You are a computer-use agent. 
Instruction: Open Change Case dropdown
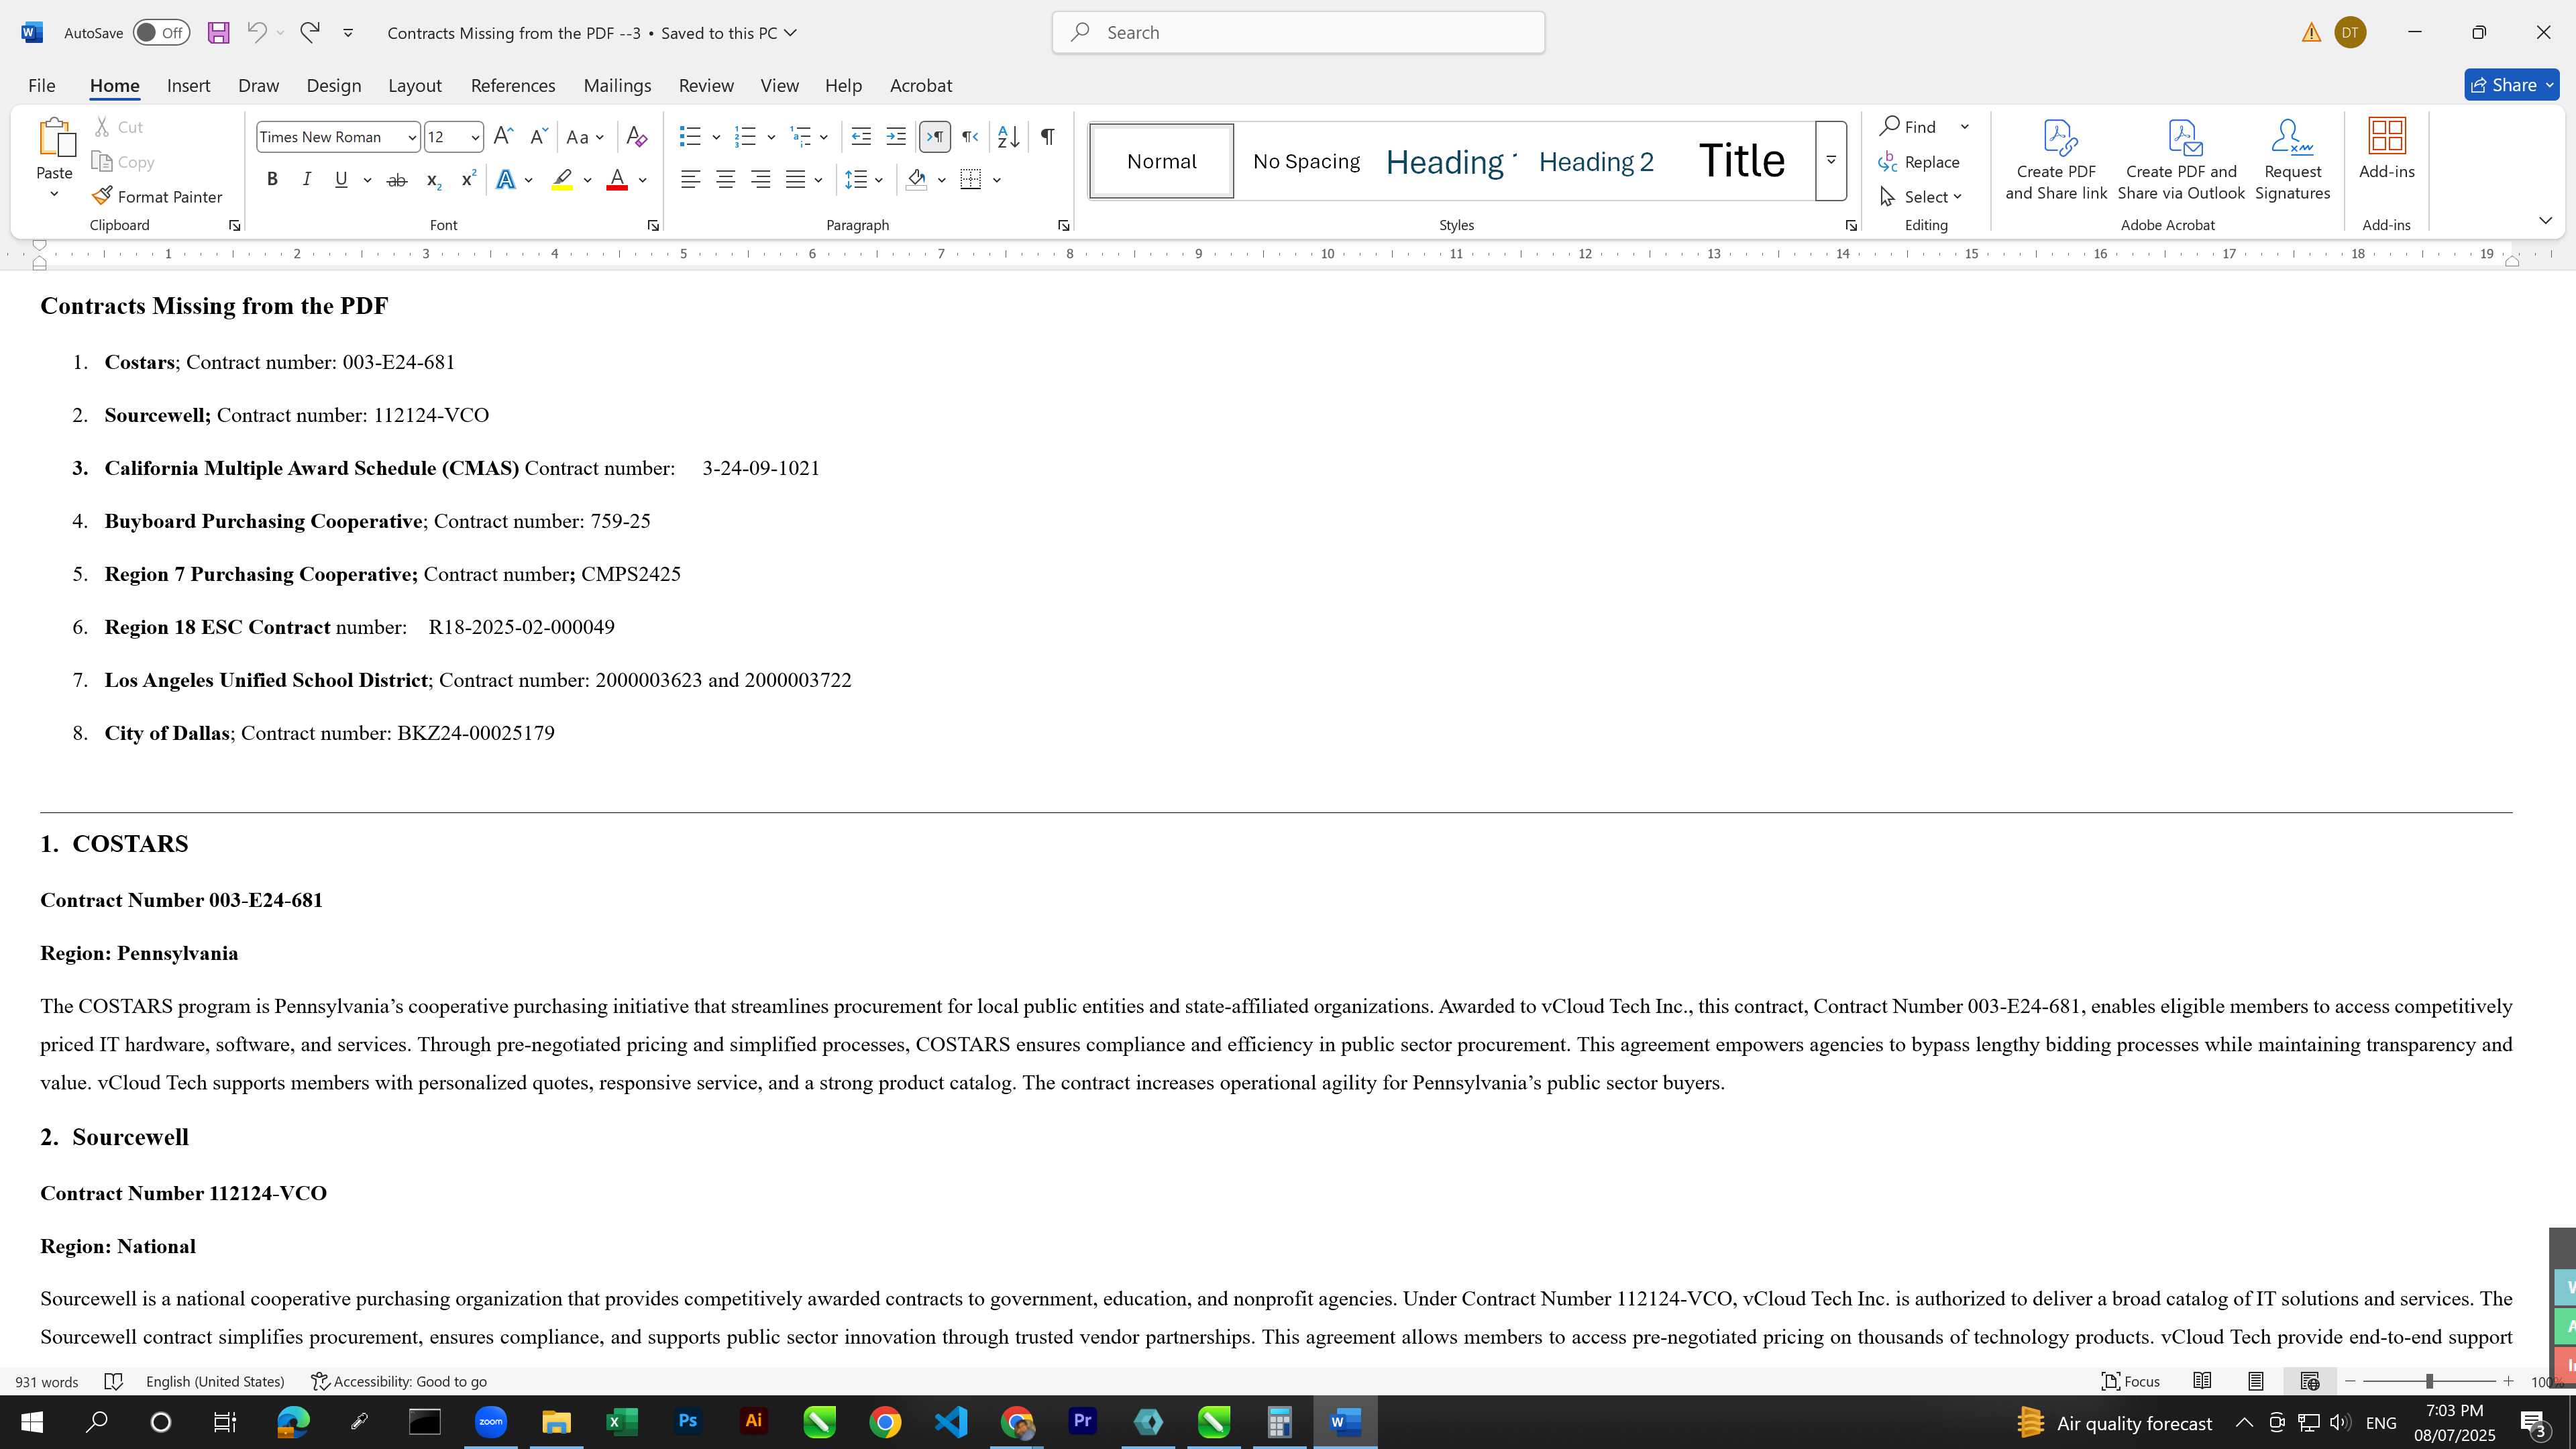click(x=585, y=137)
